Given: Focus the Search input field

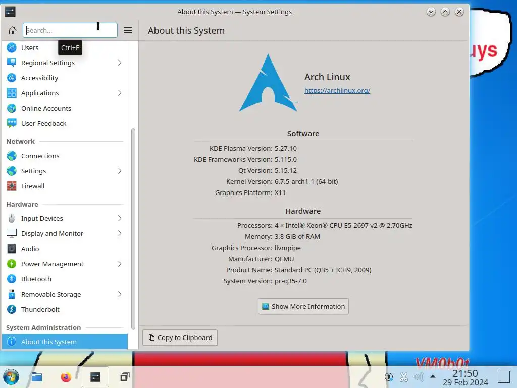Looking at the screenshot, I should 70,30.
